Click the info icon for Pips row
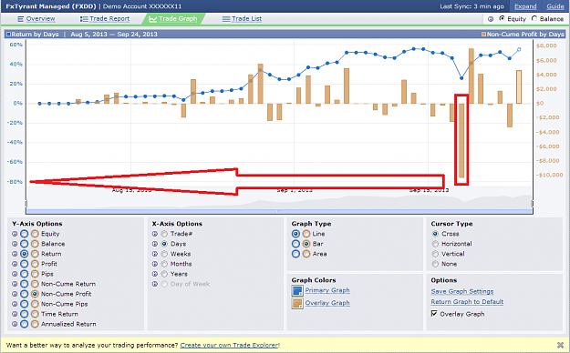 click(15, 274)
